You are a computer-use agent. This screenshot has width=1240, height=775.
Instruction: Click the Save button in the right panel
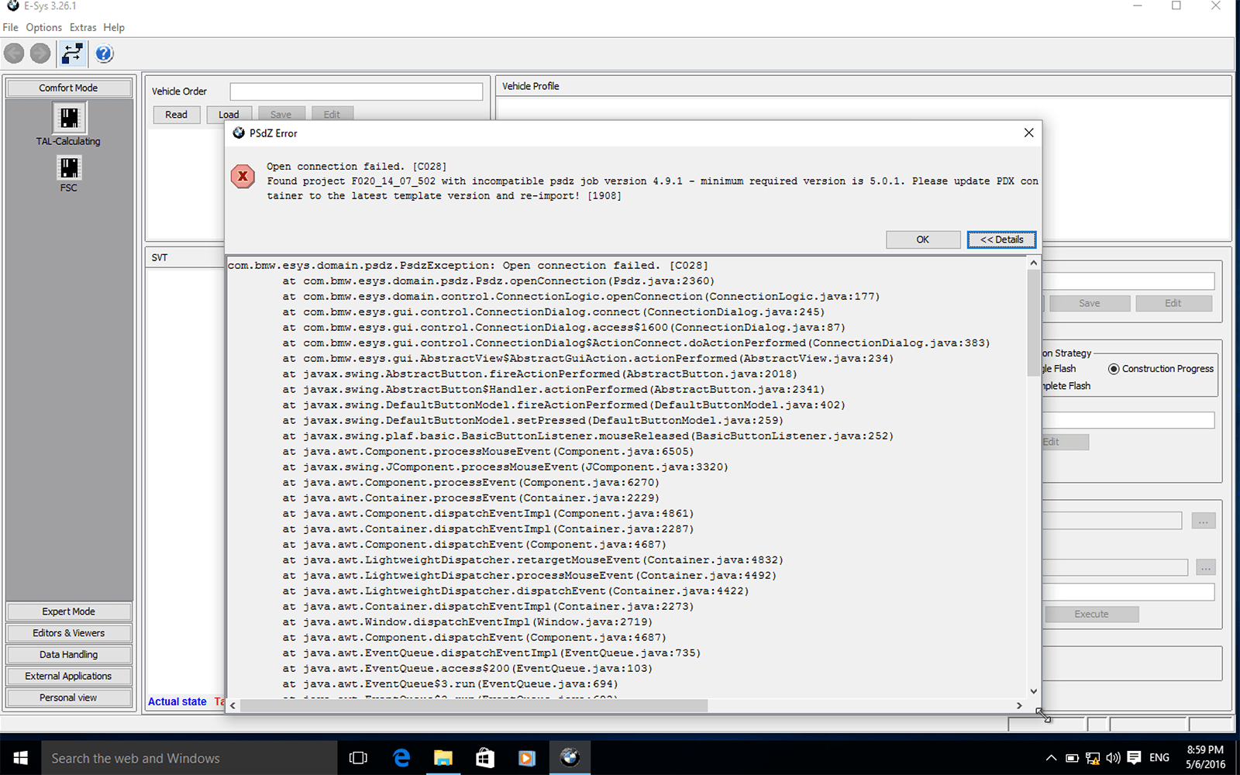(1090, 303)
